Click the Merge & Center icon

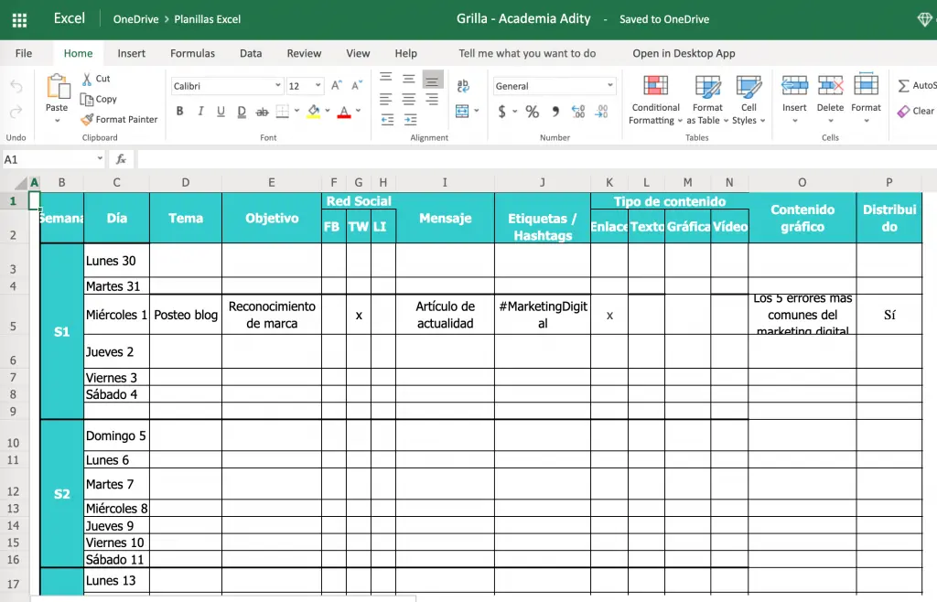point(462,111)
